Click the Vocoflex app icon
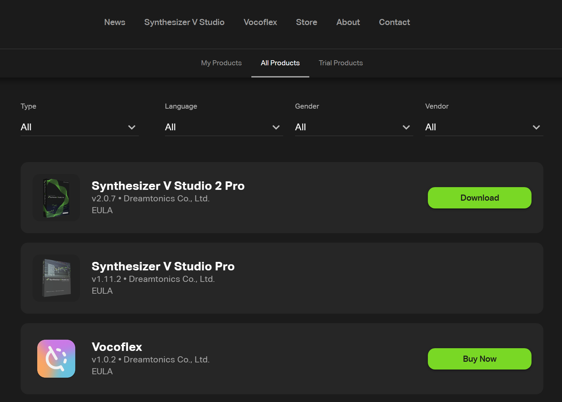Screen dimensions: 562x402 tap(56, 359)
